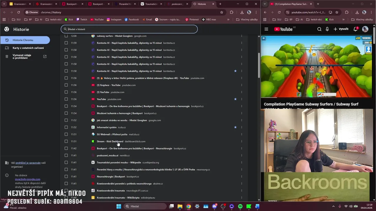The image size is (376, 211).
Task: Open Vymazat údaje o prohlížení
Action: tap(25, 57)
